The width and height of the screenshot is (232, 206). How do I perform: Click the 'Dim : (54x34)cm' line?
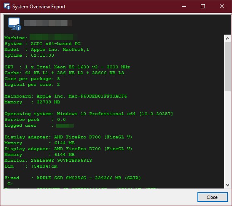coord(31,166)
